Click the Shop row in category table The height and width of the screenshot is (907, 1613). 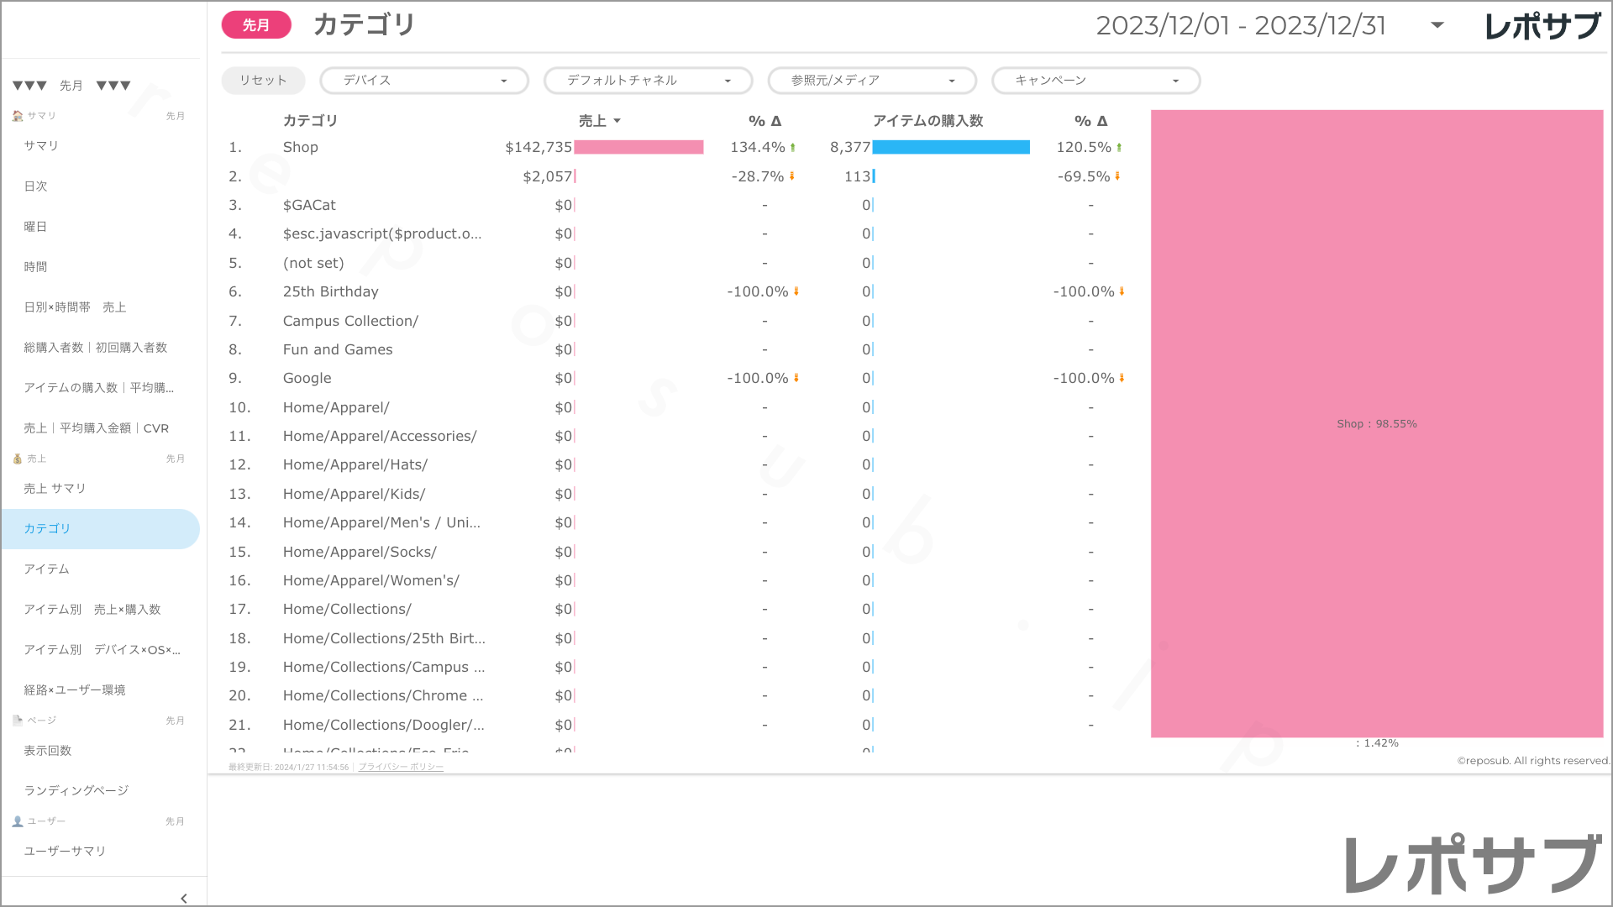(x=301, y=148)
